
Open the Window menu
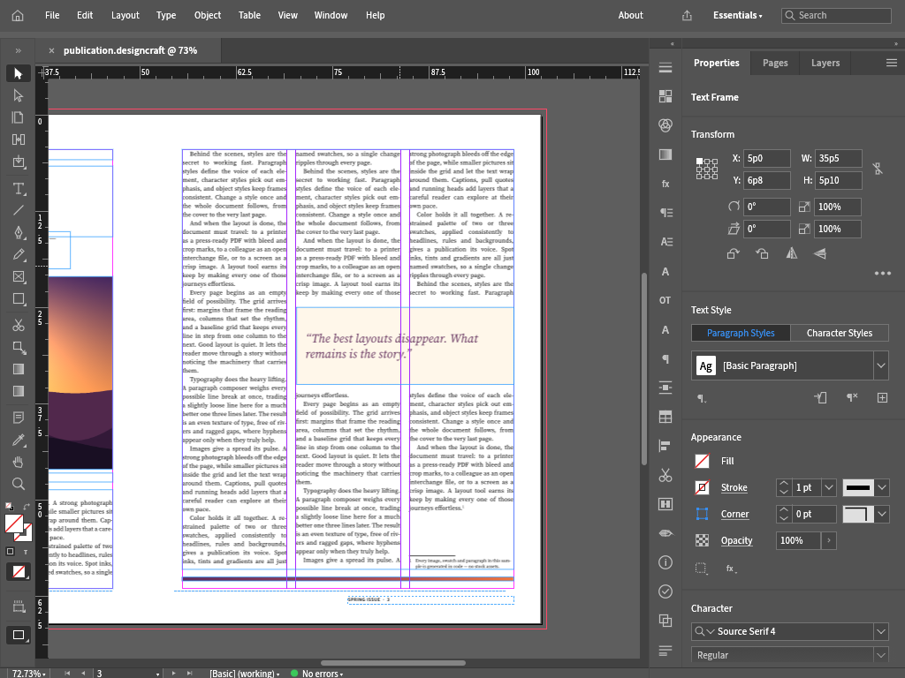click(x=331, y=16)
